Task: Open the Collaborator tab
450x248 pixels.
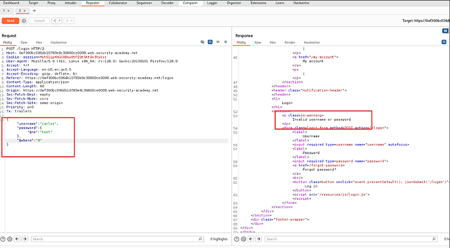Action: point(118,3)
